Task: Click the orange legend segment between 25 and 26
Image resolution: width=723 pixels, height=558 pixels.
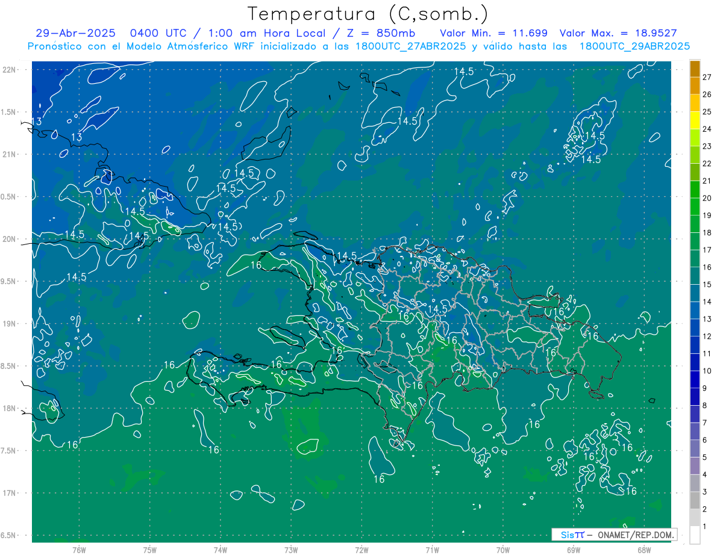Action: [695, 103]
